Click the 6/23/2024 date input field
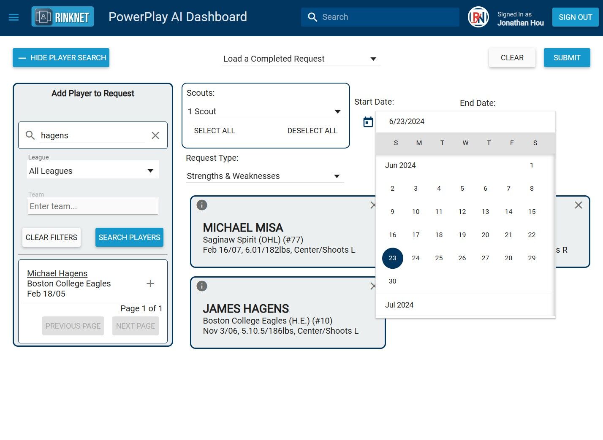603x440 pixels. pyautogui.click(x=465, y=121)
